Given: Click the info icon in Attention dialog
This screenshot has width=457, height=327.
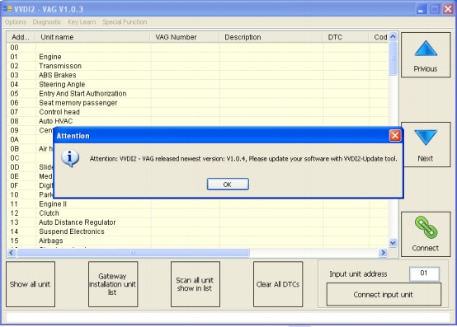Looking at the screenshot, I should click(70, 158).
